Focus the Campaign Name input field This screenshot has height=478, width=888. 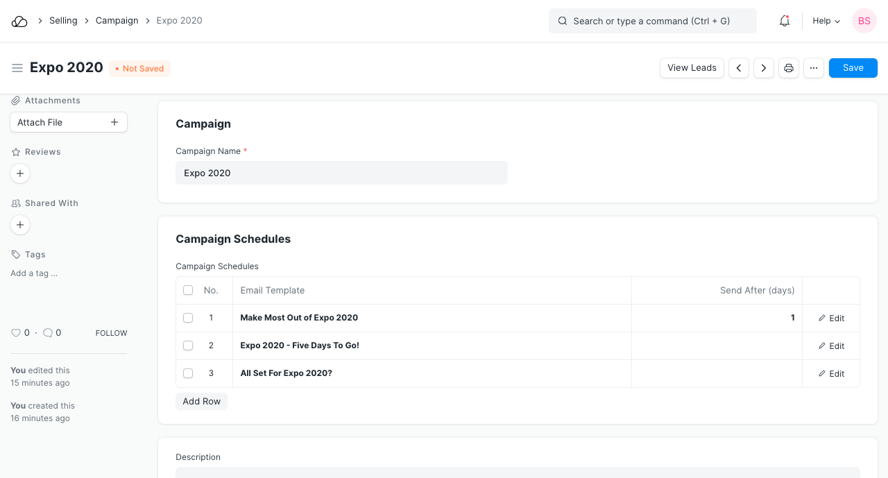click(341, 173)
